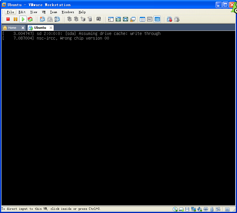Click inside the VM console screen
Viewport: 237px width, 213px height.
118,118
